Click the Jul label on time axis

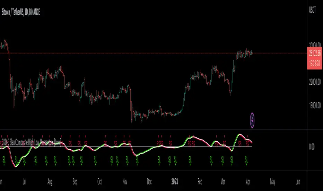click(24, 182)
